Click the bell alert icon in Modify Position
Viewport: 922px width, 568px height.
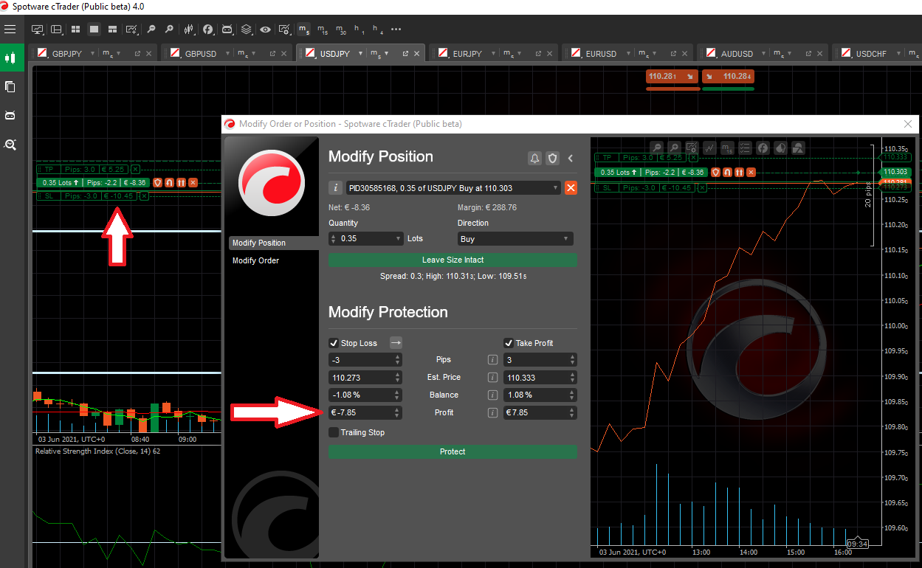(x=534, y=158)
